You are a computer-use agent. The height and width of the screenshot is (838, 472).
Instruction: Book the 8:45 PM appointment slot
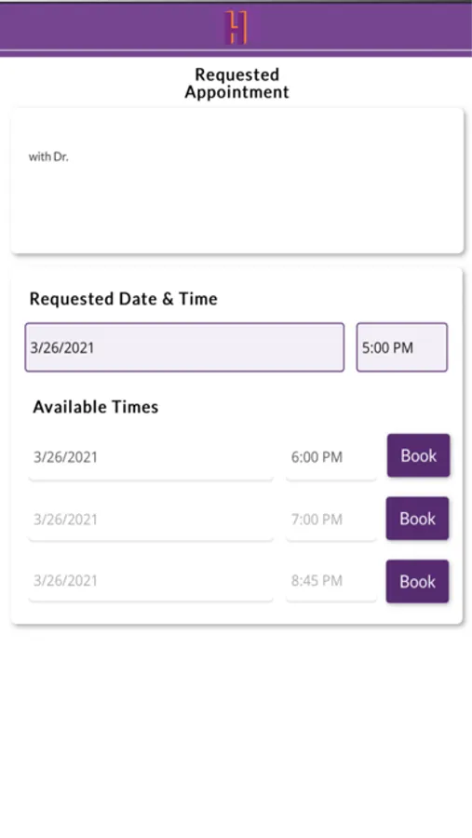click(417, 581)
